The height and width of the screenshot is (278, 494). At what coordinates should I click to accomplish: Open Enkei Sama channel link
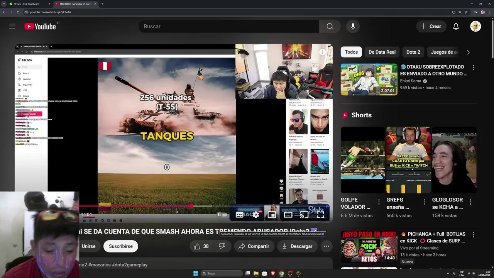click(x=411, y=81)
